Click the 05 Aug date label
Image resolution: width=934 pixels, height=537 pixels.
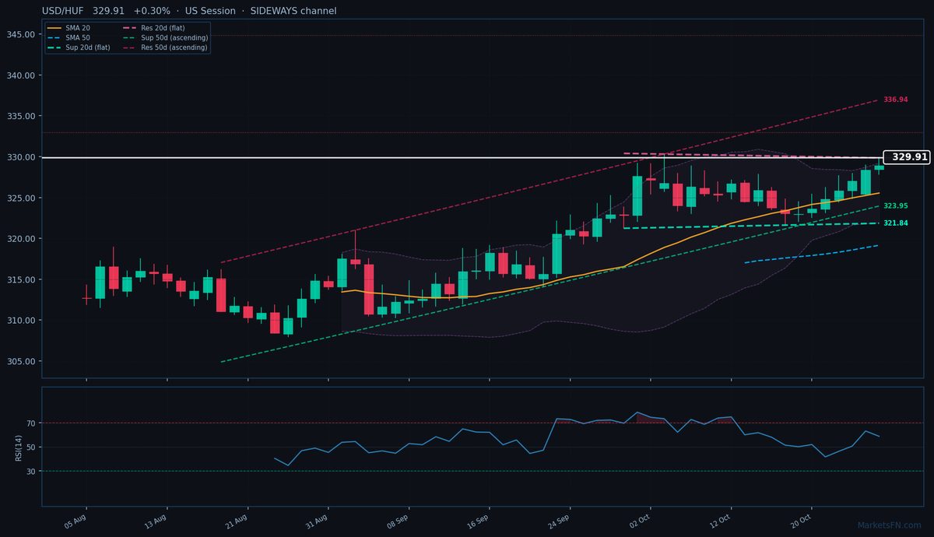click(x=75, y=521)
